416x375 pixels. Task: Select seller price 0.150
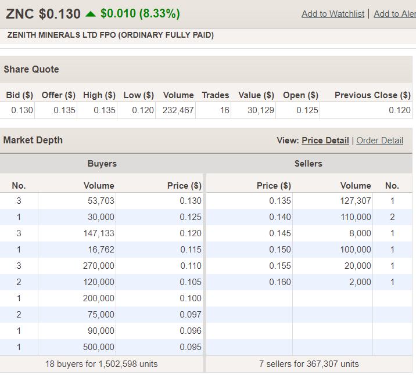[x=280, y=250]
